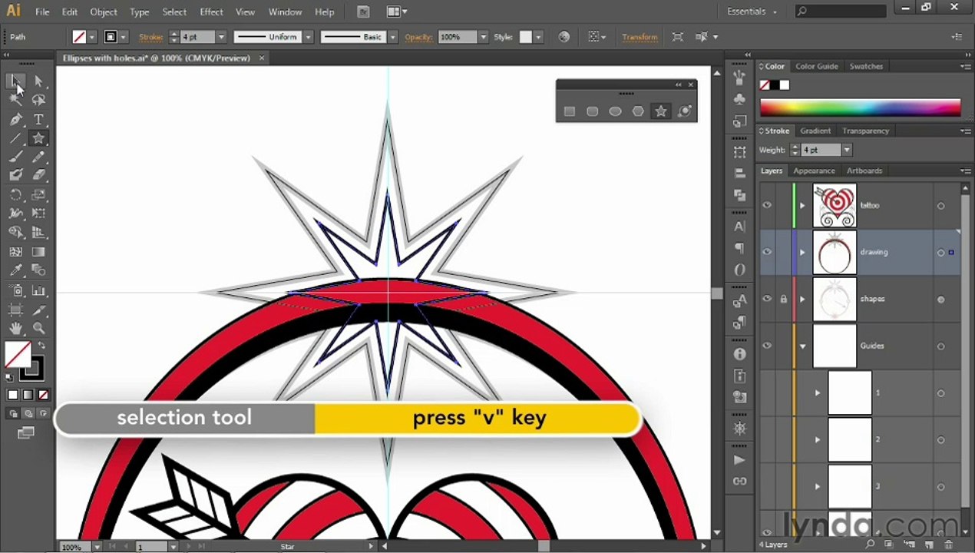Expand sublayer 1 under Guides
The height and width of the screenshot is (553, 975).
click(x=818, y=392)
